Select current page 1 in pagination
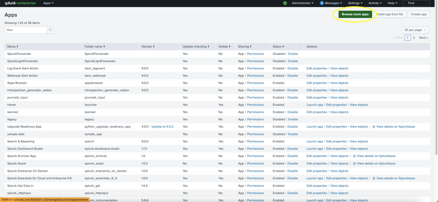This screenshot has width=438, height=202. pos(407,37)
